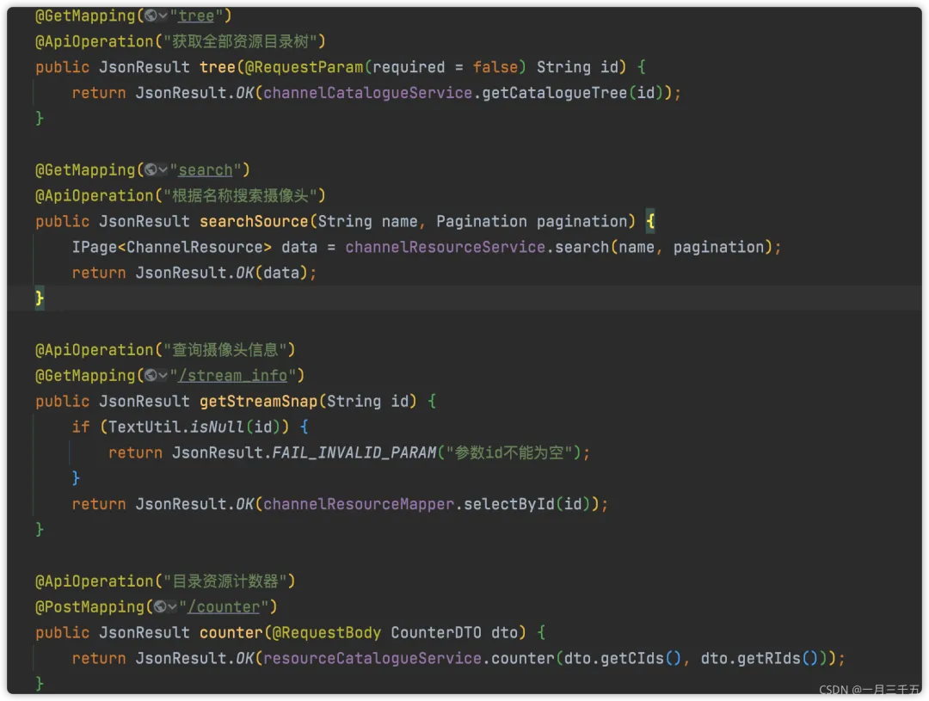
Task: Open the chevron dropdown next to the "tree" globe
Action: point(163,15)
